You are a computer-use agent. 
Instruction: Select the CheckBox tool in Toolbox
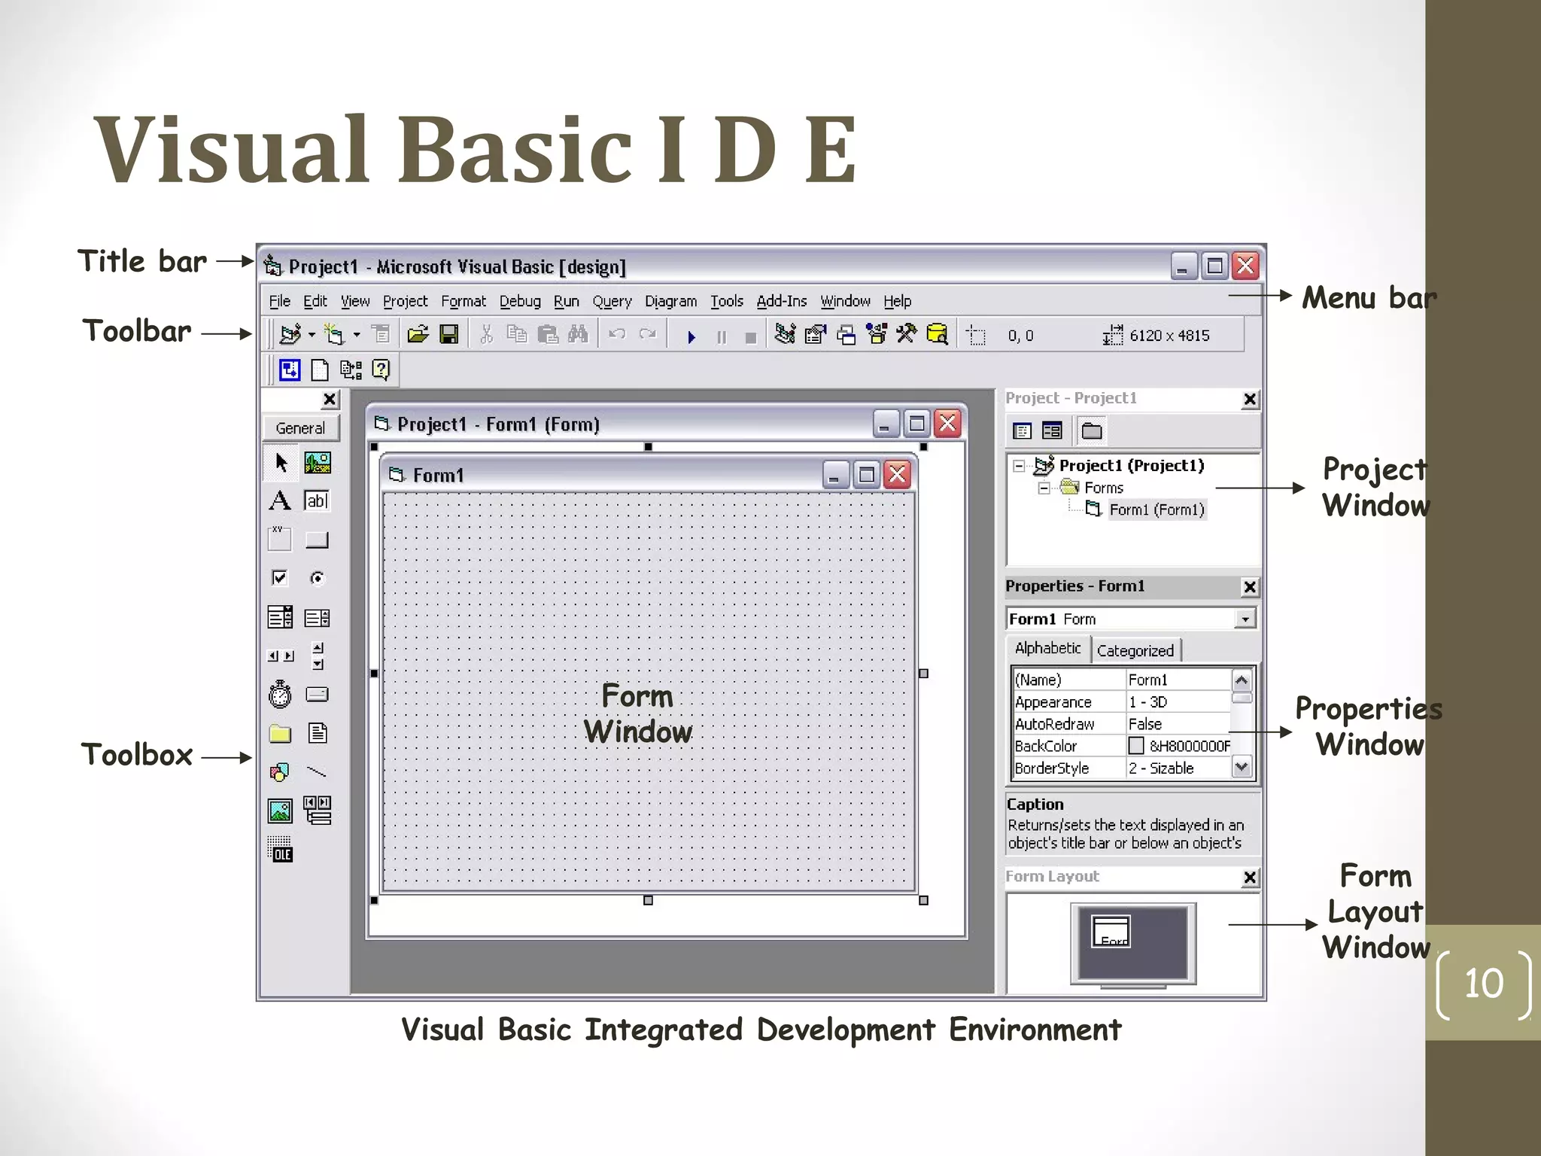pos(279,578)
